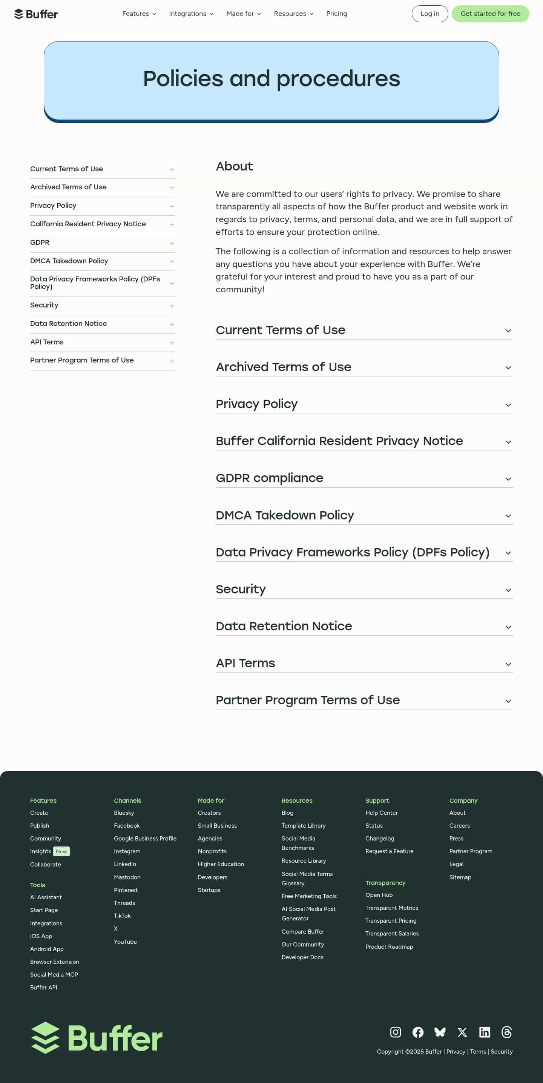Expand Data Retention Notice accordion chevron
Viewport: 543px width, 1083px height.
(508, 627)
